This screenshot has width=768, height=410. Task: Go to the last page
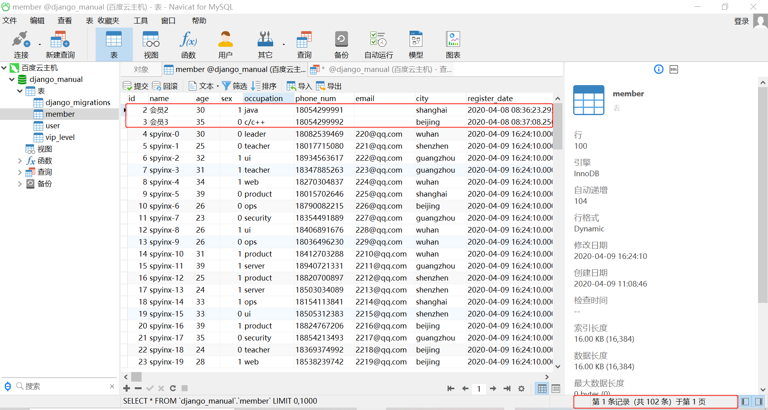pos(507,388)
